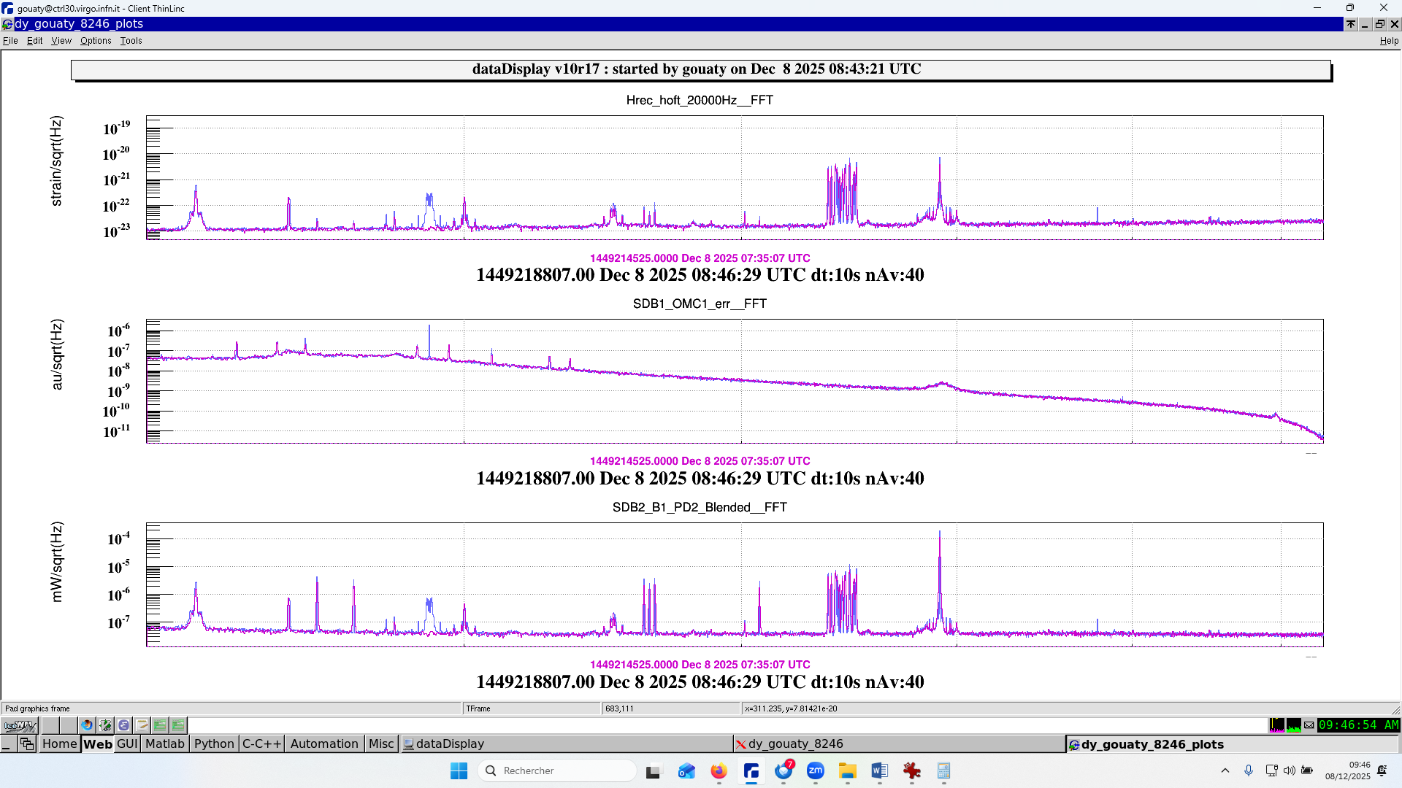1402x788 pixels.
Task: Open the Help menu
Action: click(1388, 41)
